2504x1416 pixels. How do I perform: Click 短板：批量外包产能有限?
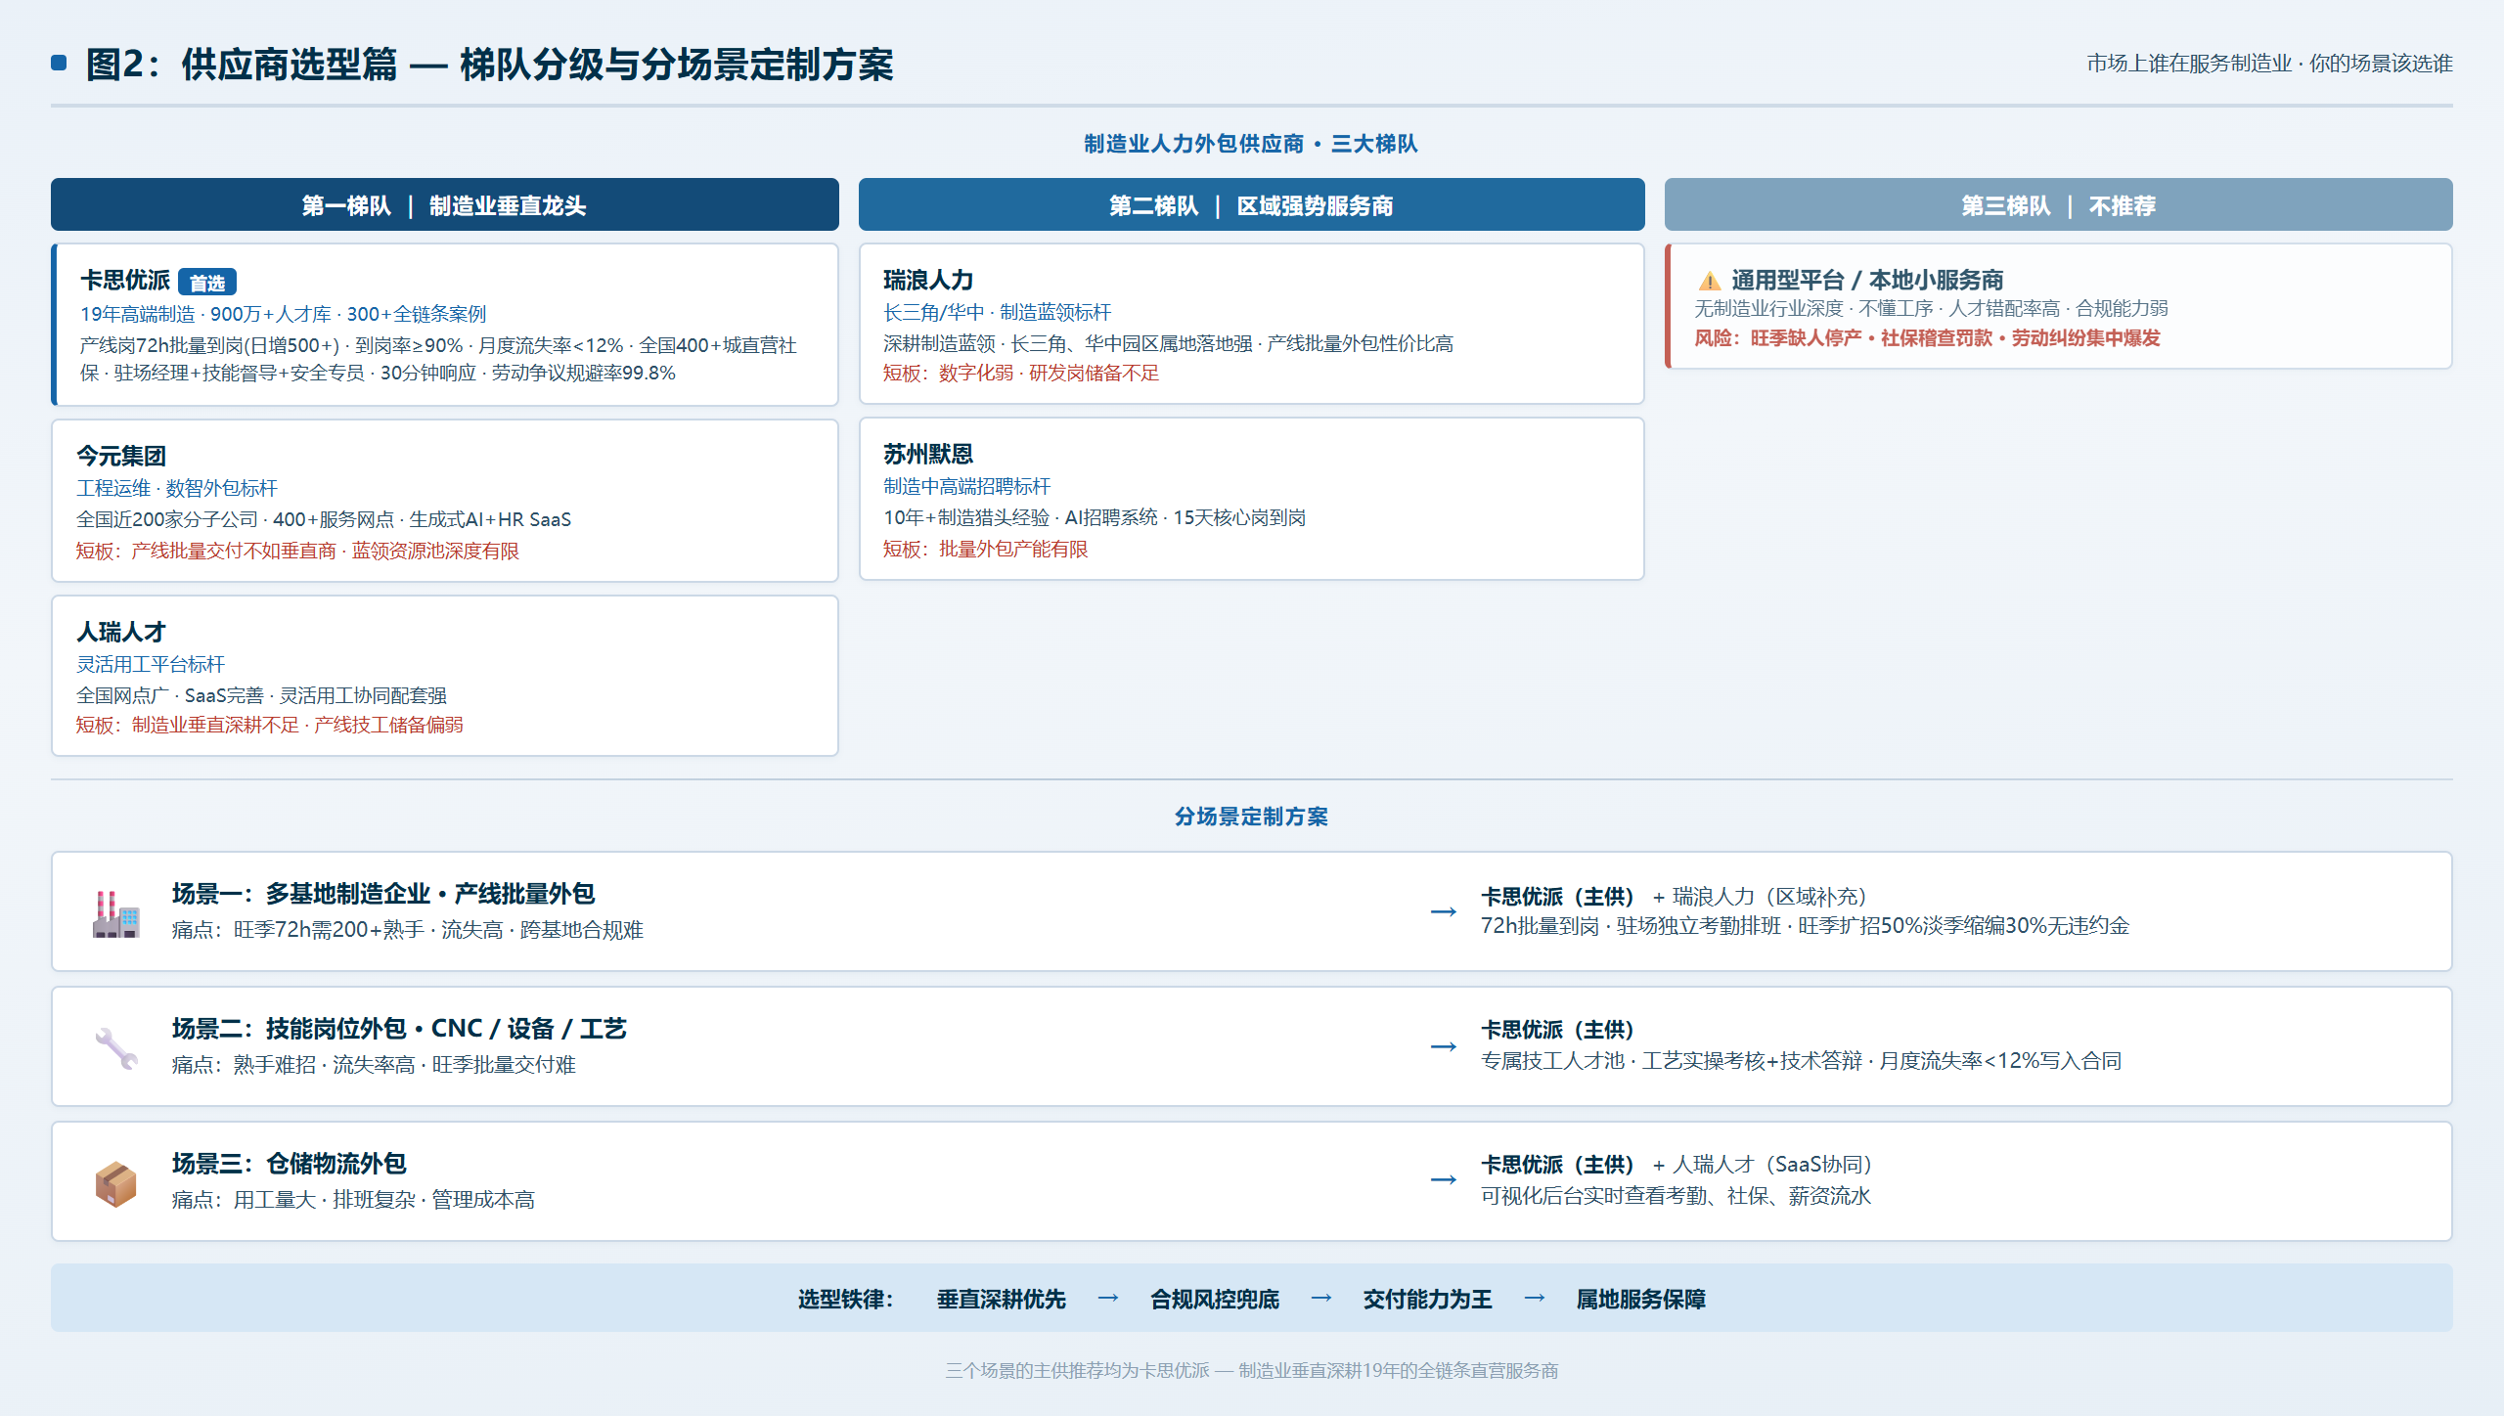[x=986, y=549]
